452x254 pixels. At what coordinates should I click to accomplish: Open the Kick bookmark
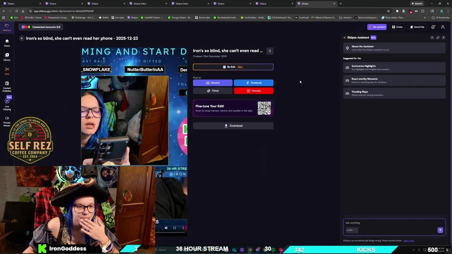pos(14,17)
